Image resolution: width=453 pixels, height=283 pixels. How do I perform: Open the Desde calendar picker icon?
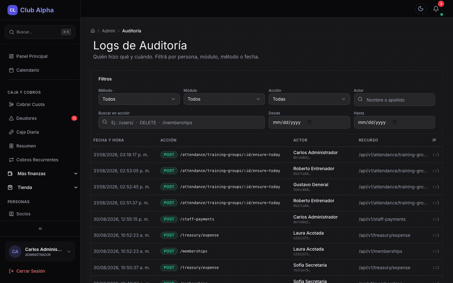(x=309, y=122)
